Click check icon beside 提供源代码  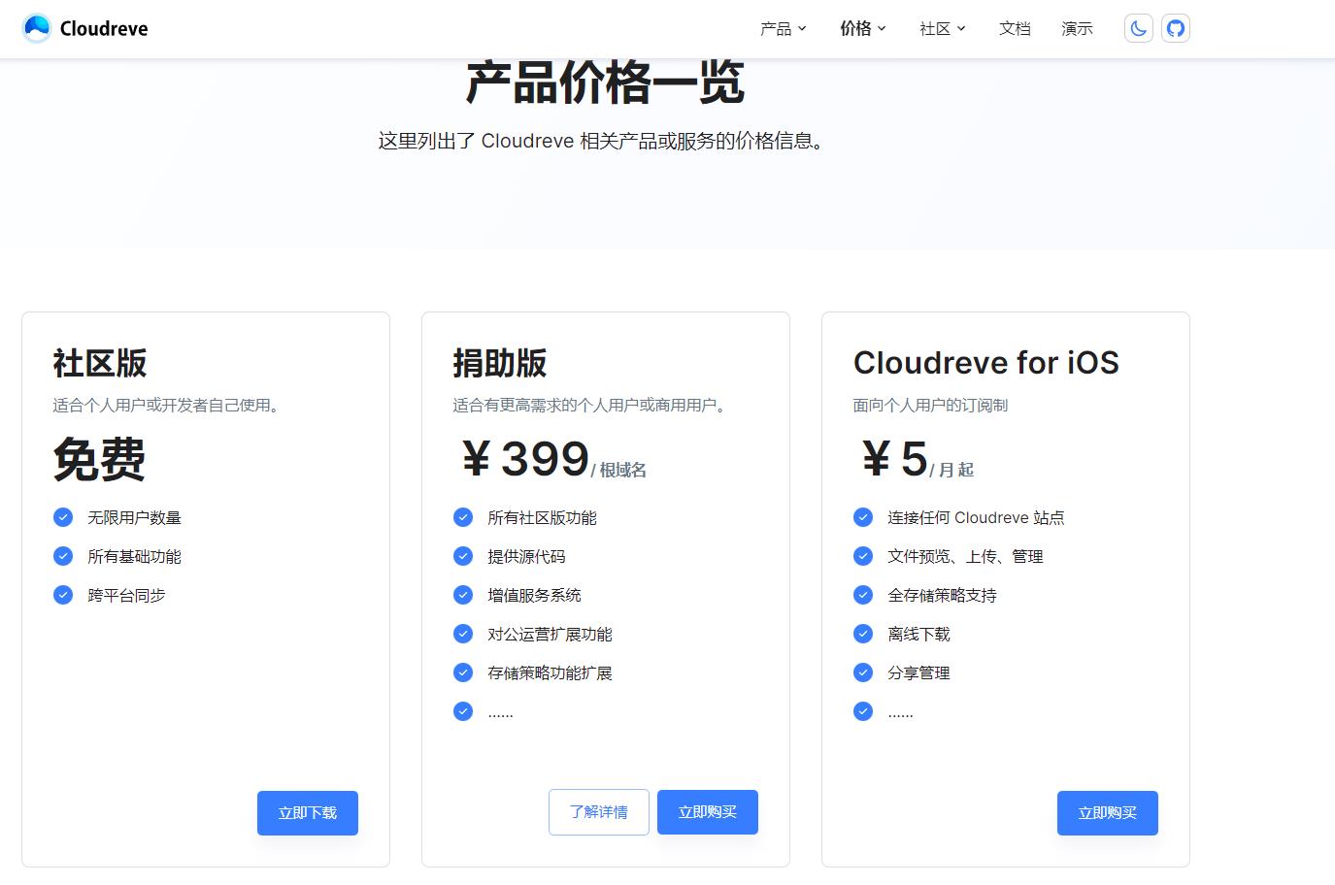[x=463, y=556]
